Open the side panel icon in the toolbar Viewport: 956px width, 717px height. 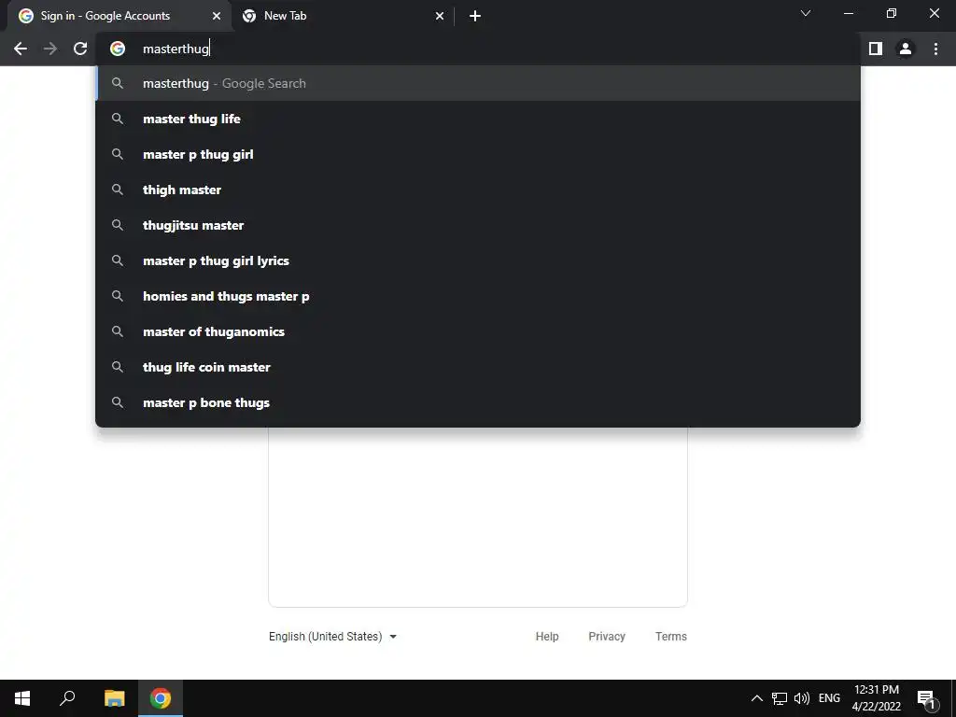(876, 49)
